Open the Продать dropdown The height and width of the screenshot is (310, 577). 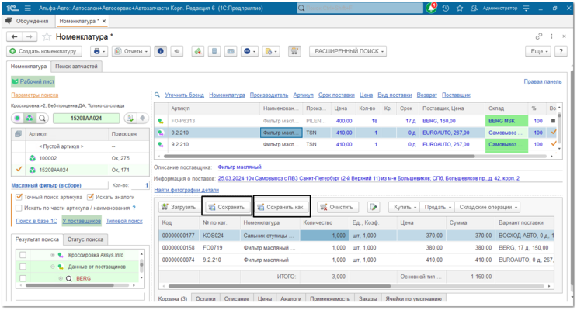(437, 207)
